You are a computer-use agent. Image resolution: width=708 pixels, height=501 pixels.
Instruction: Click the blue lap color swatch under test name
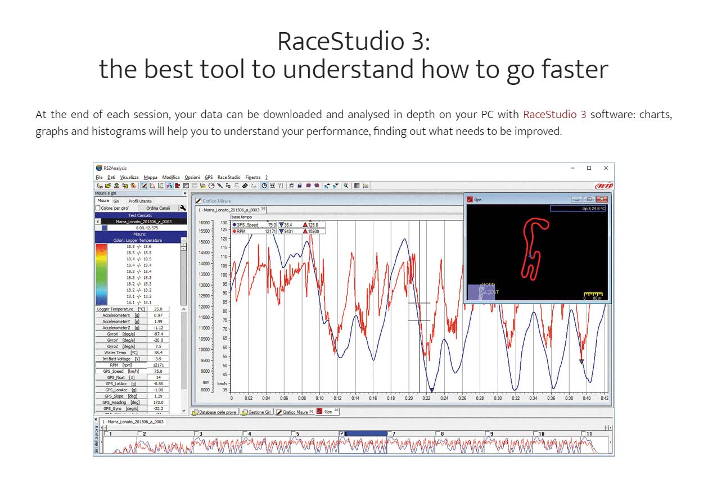(x=105, y=228)
